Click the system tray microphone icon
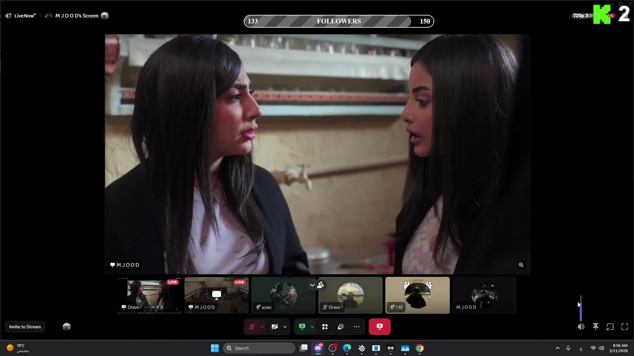634x356 pixels. click(x=568, y=348)
